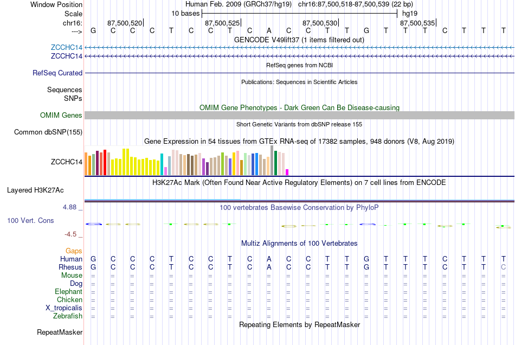515x345 pixels.
Task: Click the hg19 label next to scale bar
Action: click(x=410, y=14)
